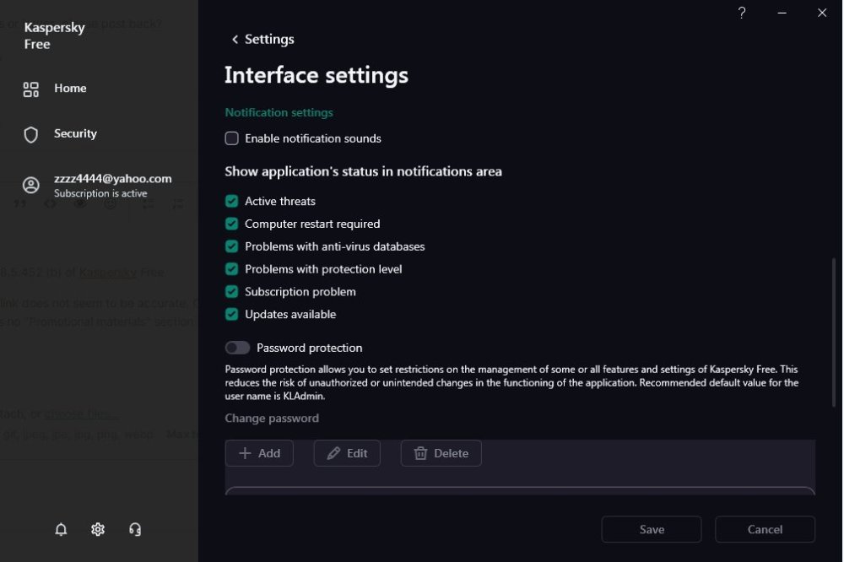Screen dimensions: 844x562
Task: Click the Home dashboard icon
Action: [31, 89]
